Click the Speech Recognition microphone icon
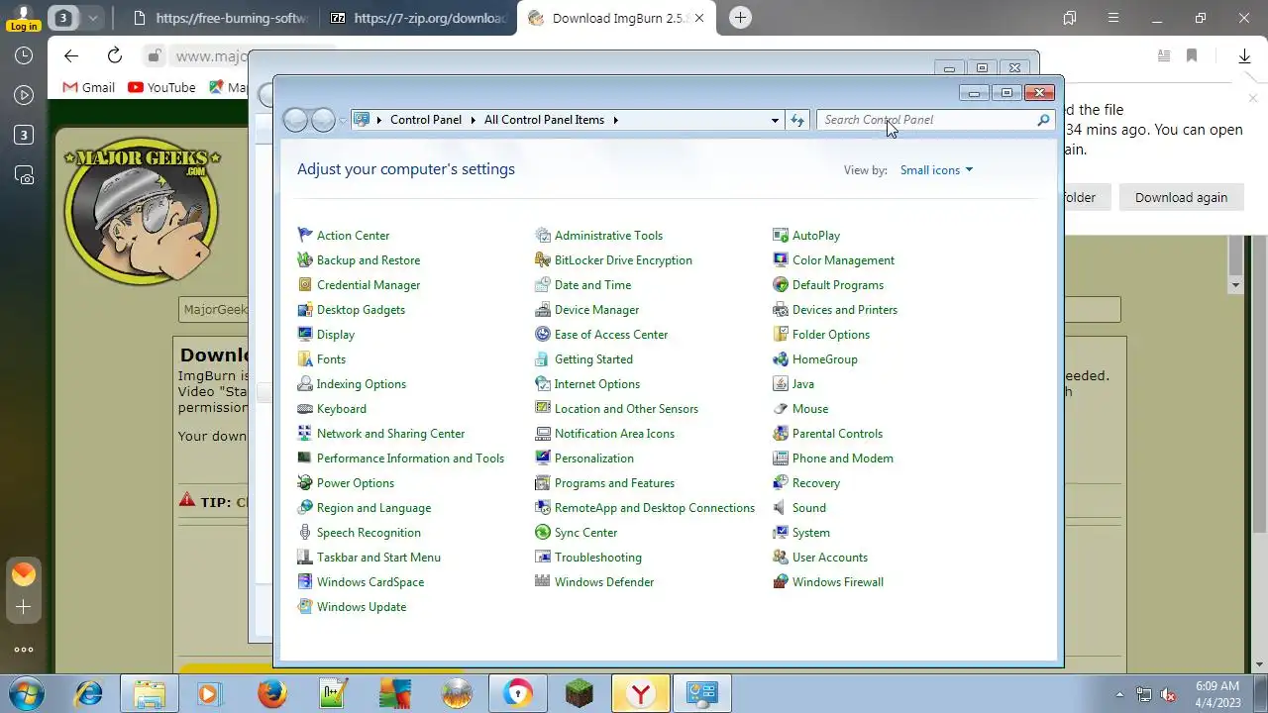This screenshot has height=713, width=1268. pyautogui.click(x=305, y=533)
